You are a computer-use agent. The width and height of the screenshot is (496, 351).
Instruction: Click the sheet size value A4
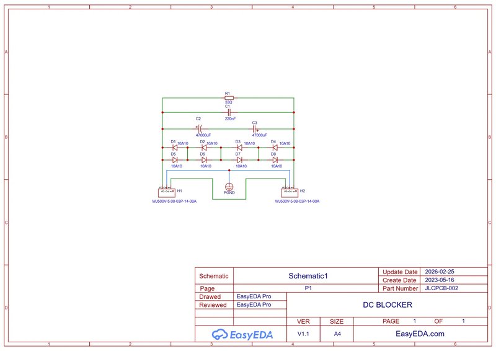coord(337,334)
